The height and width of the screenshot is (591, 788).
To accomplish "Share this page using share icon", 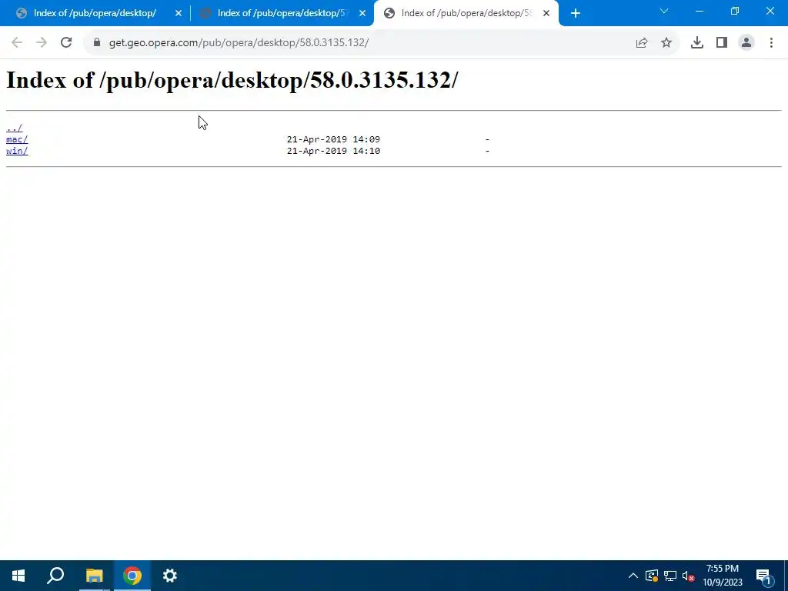I will click(642, 43).
